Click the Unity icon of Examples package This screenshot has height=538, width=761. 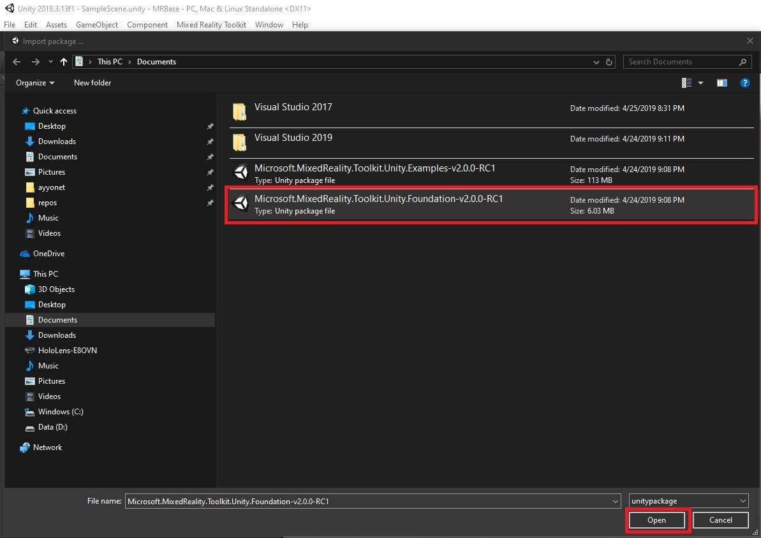pyautogui.click(x=240, y=172)
